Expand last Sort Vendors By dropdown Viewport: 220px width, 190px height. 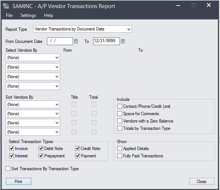click(33, 132)
